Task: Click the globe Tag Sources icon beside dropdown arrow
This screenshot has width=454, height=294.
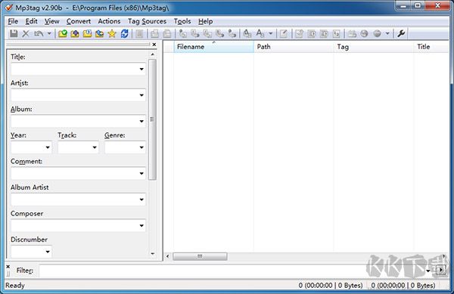Action: coord(377,33)
